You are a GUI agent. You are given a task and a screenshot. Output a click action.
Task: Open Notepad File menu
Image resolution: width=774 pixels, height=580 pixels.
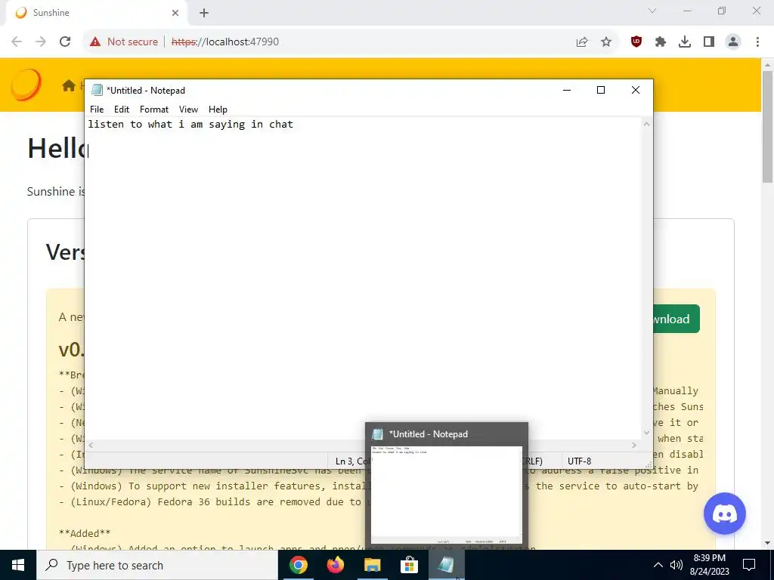click(x=97, y=110)
